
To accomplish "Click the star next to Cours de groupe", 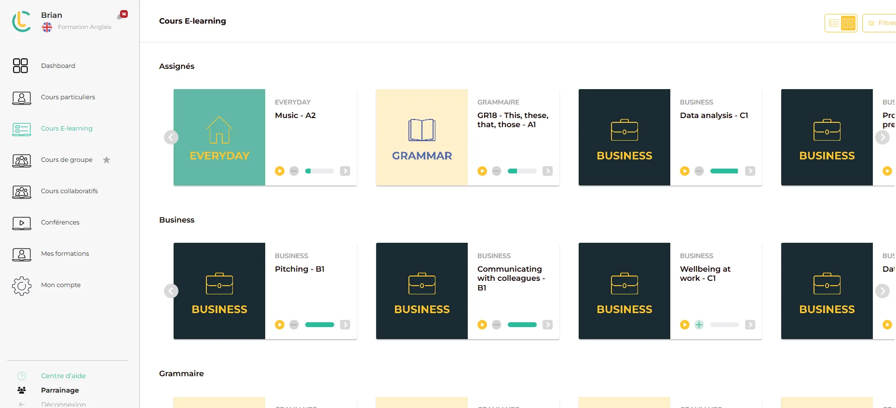I will 107,160.
